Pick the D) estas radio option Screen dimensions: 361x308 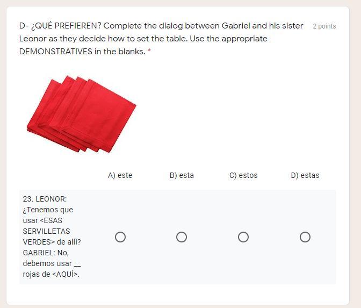(305, 237)
